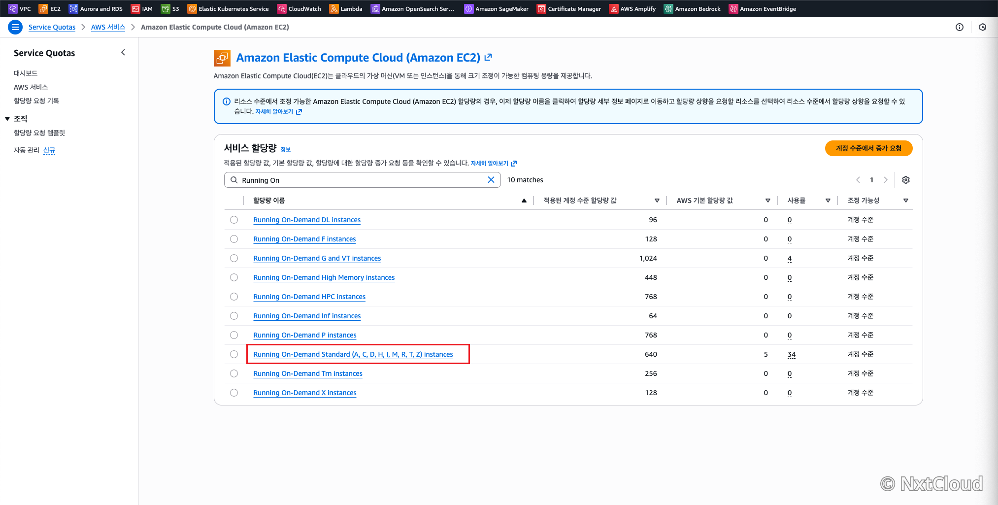Select radio for On-Demand X instances
Image resolution: width=998 pixels, height=505 pixels.
[234, 393]
